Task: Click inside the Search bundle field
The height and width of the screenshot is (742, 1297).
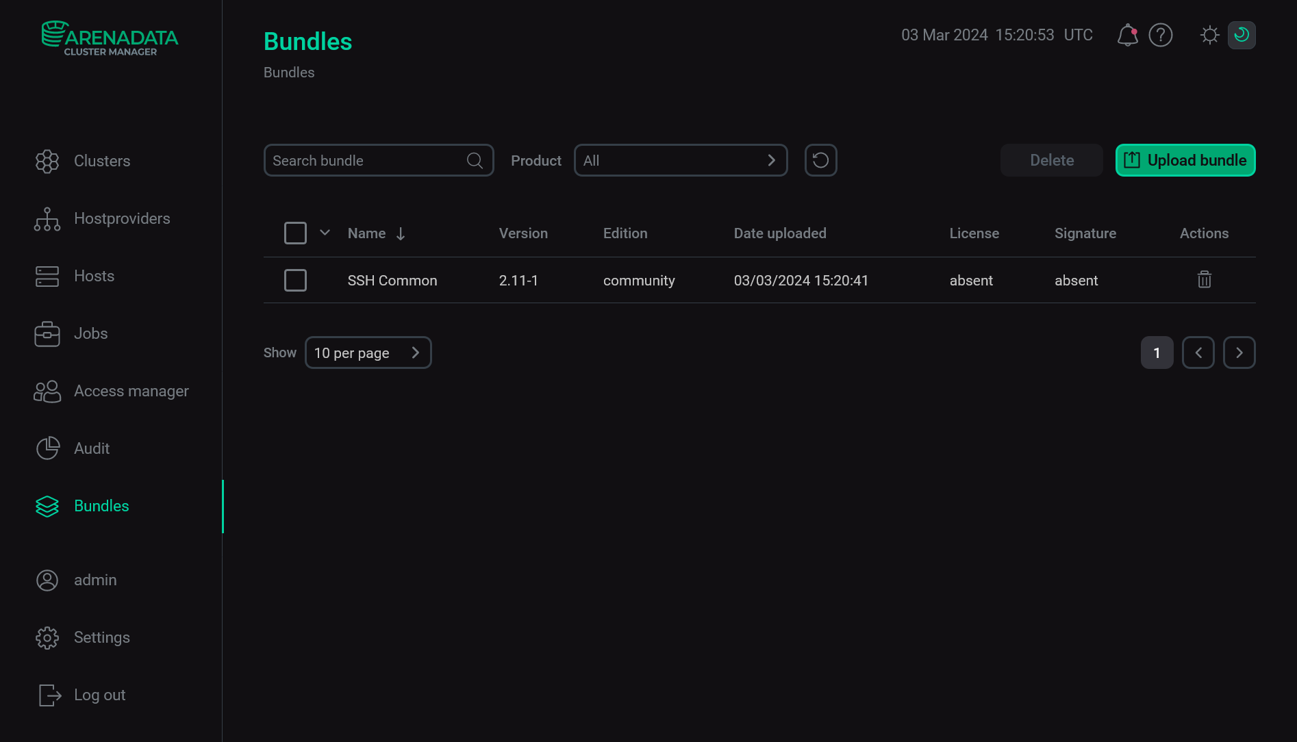Action: pyautogui.click(x=363, y=160)
